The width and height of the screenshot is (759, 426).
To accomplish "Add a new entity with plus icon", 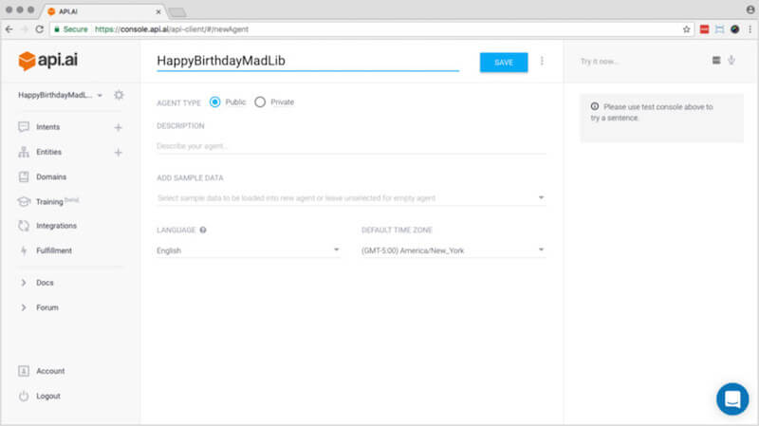I will tap(118, 153).
